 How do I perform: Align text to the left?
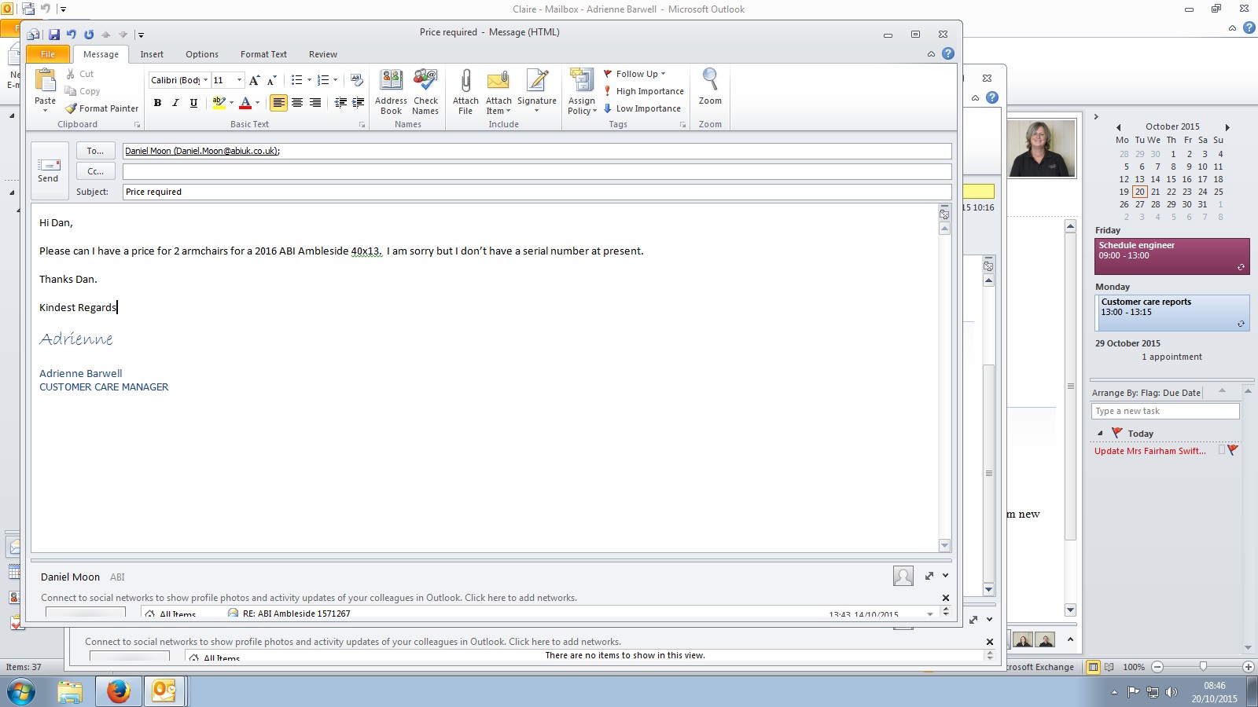(x=278, y=103)
